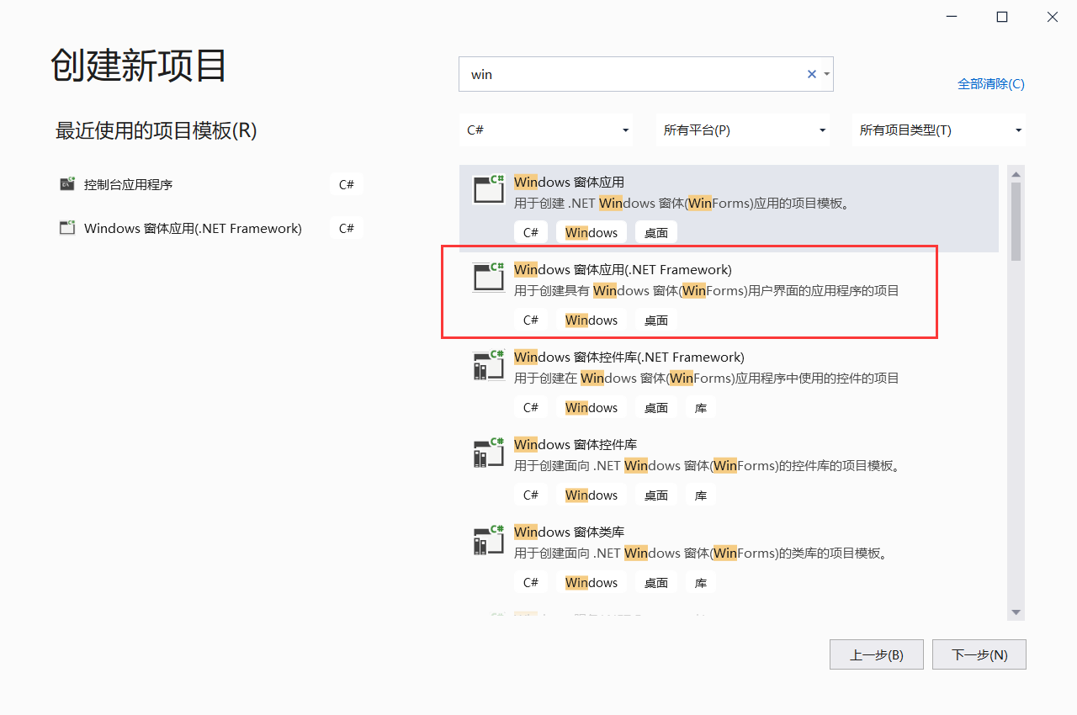Screen dimensions: 1077x715
Task: Click the 控制台应用程序 icon in recent templates
Action: [x=66, y=183]
